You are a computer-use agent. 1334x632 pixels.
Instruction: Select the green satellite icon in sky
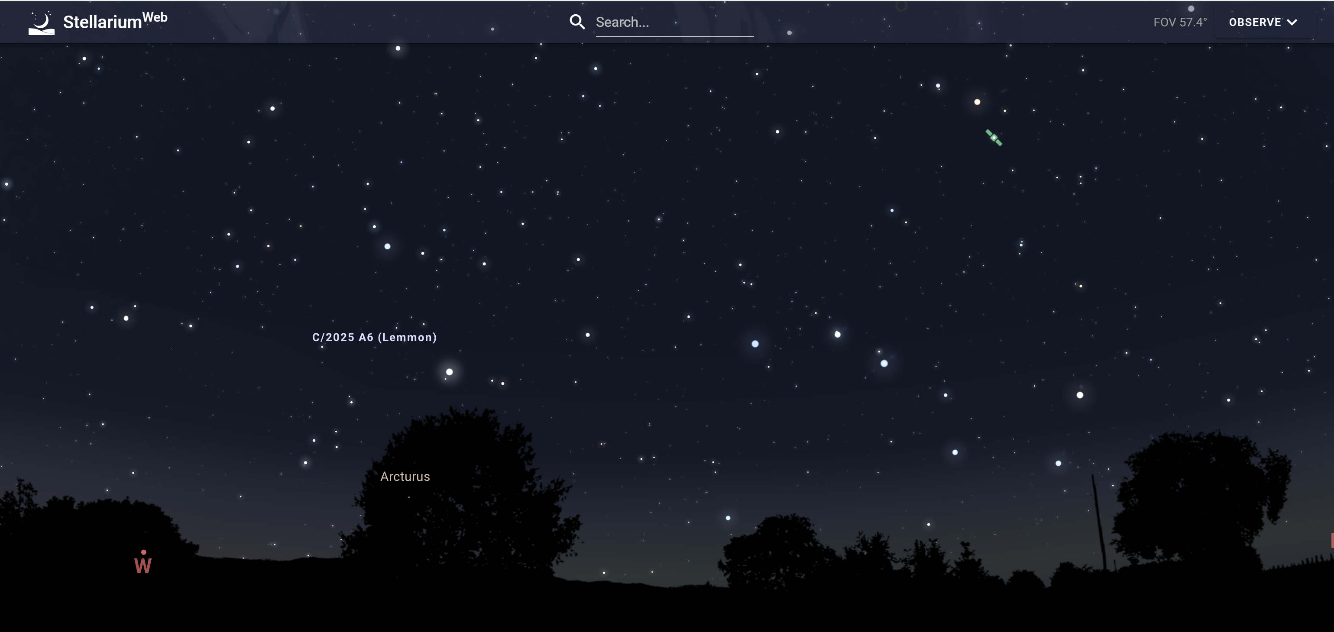point(993,138)
